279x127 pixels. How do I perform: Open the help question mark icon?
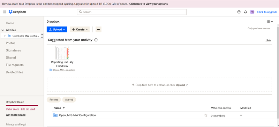(x=239, y=12)
